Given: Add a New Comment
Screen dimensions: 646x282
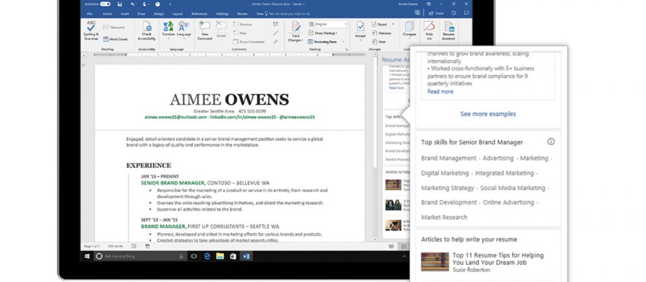Looking at the screenshot, I should coord(205,30).
